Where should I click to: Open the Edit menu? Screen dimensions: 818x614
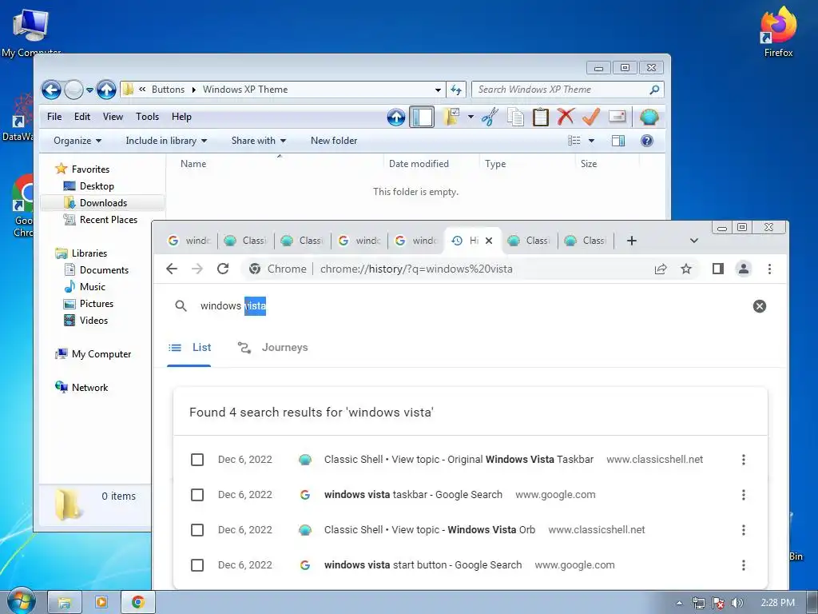(x=82, y=117)
